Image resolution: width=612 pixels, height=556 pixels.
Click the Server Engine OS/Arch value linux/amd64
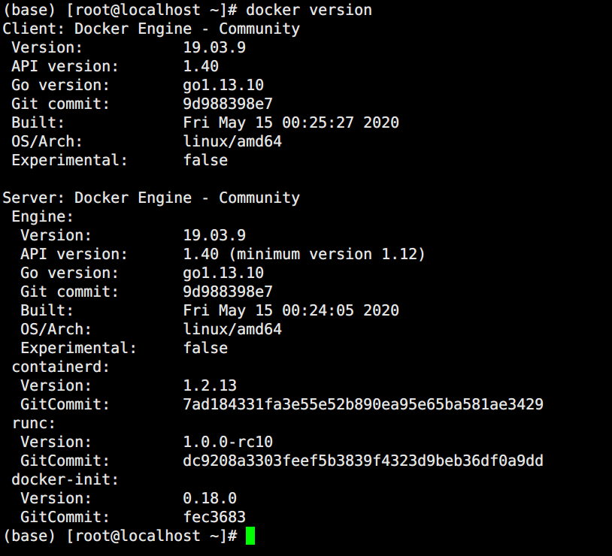(x=232, y=329)
